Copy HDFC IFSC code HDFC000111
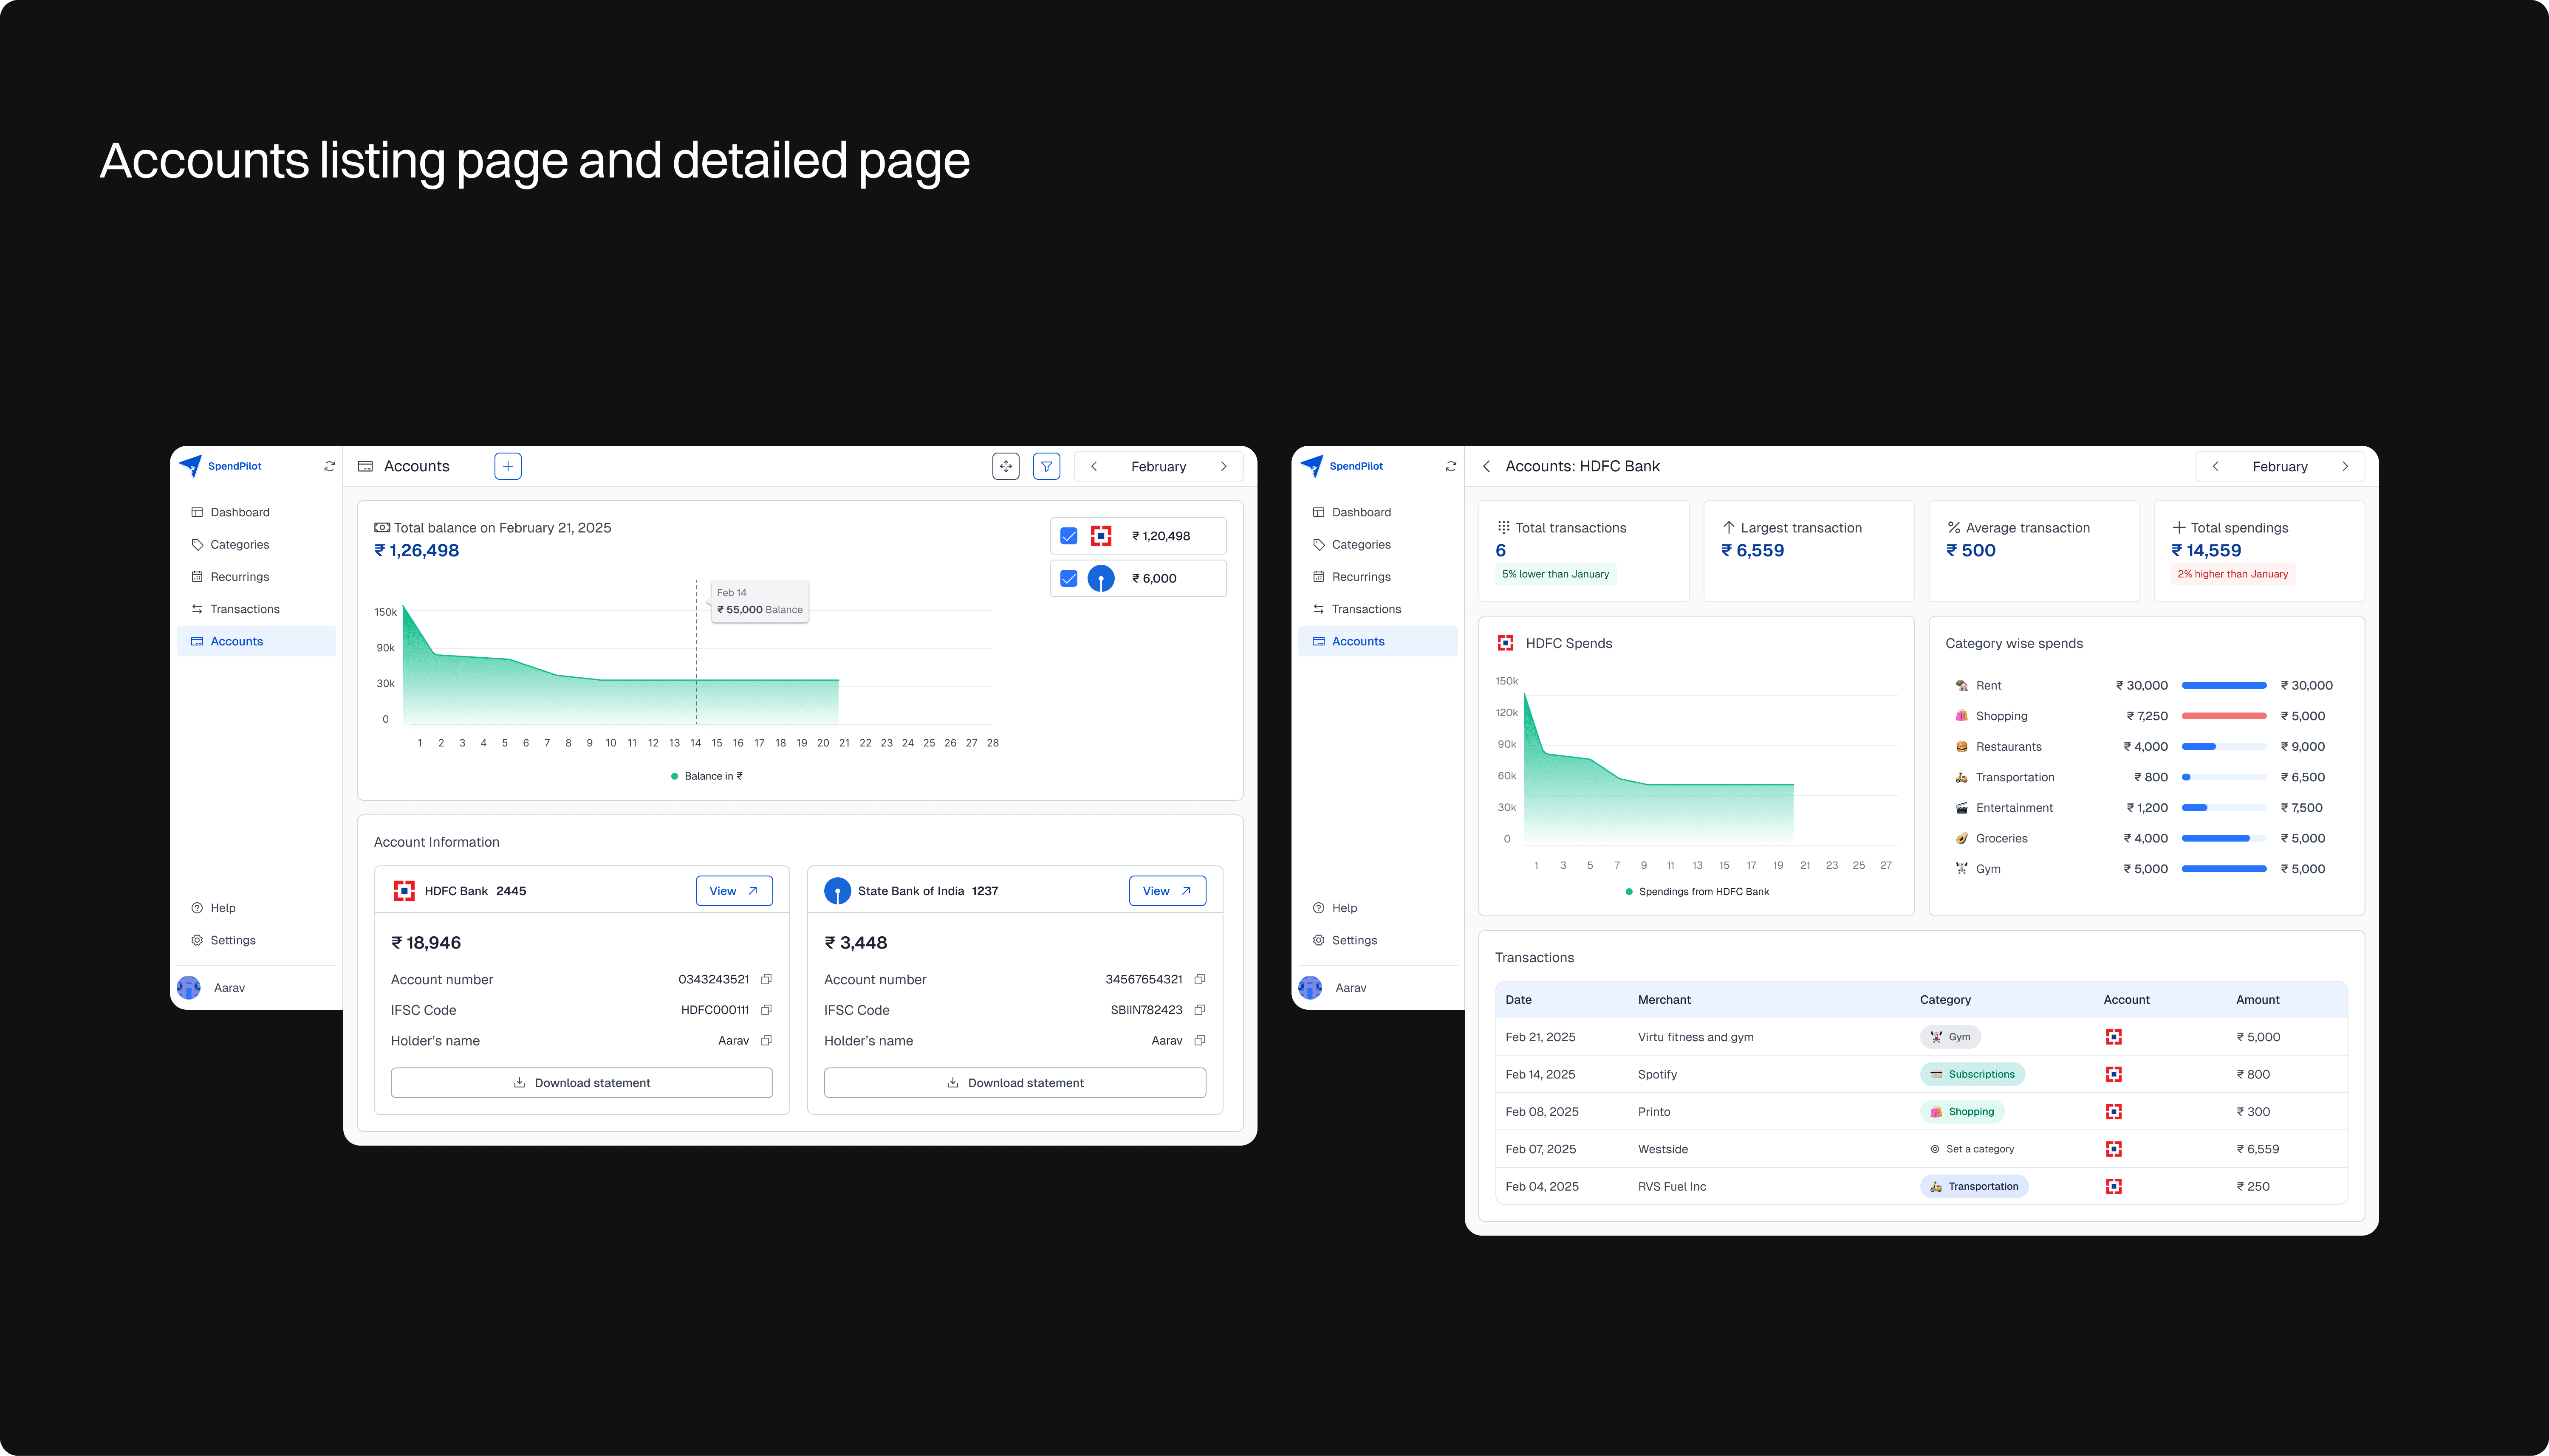This screenshot has height=1456, width=2549. click(x=766, y=1010)
